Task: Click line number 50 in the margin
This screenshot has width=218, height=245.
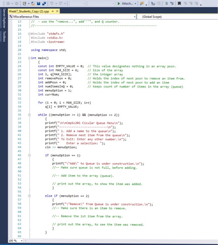Action: 19,171
